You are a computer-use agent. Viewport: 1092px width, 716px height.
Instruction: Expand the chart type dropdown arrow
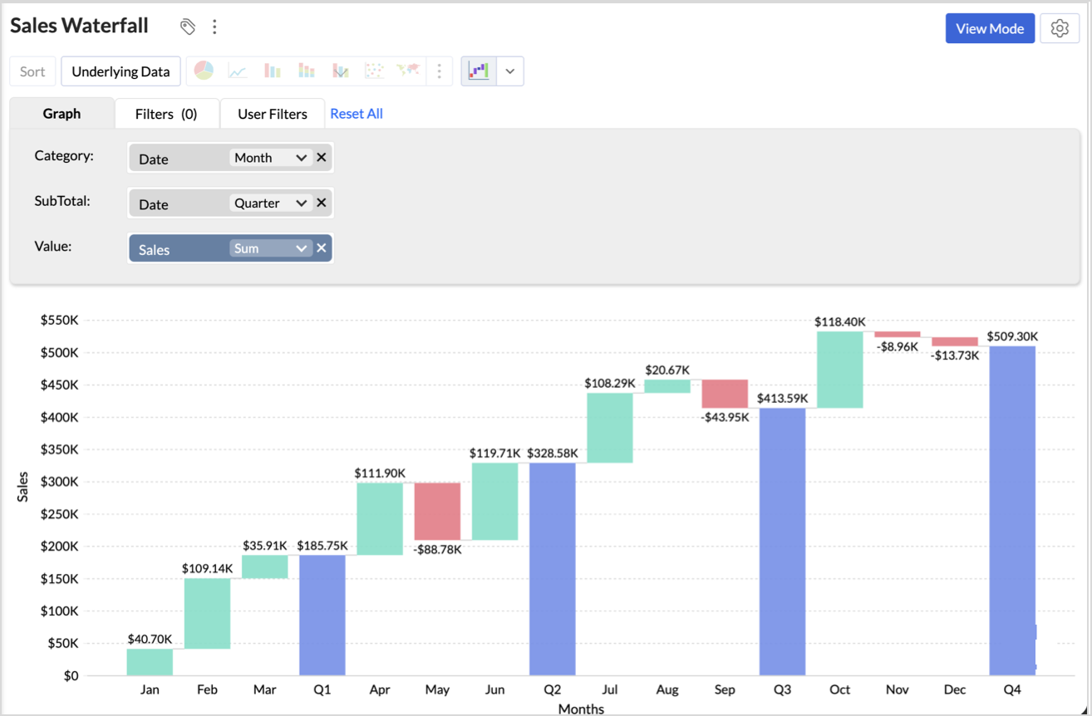point(510,71)
